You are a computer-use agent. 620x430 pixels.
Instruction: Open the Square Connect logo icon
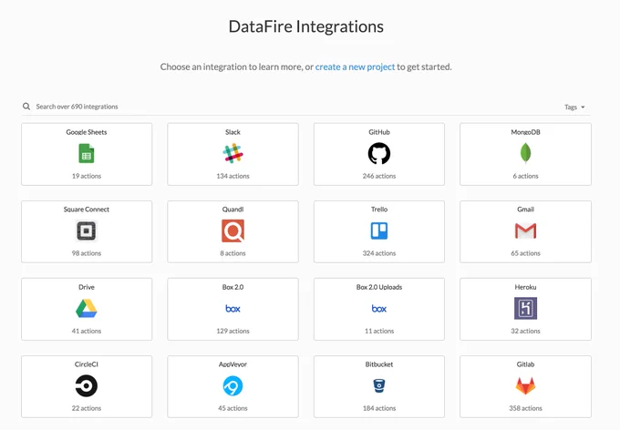(87, 230)
